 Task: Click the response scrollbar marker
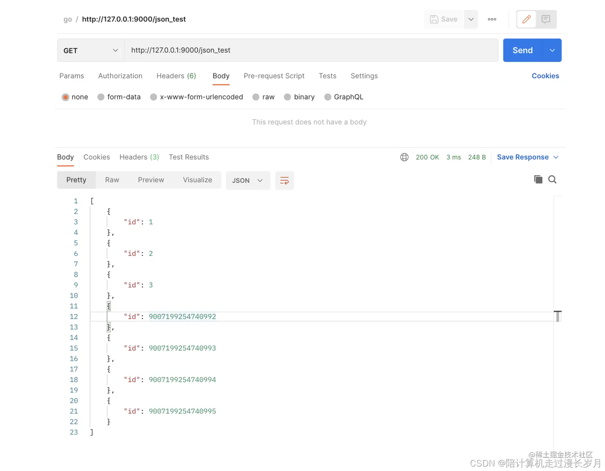pyautogui.click(x=558, y=316)
